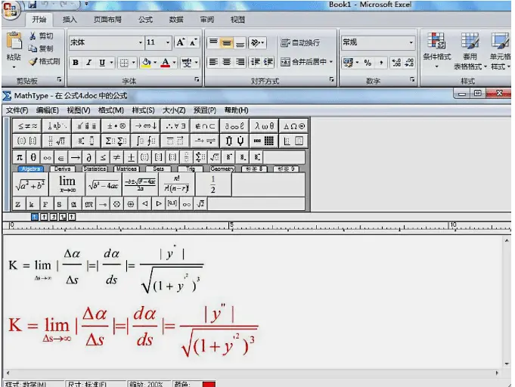
Task: Toggle center text alignment
Action: pos(227,62)
